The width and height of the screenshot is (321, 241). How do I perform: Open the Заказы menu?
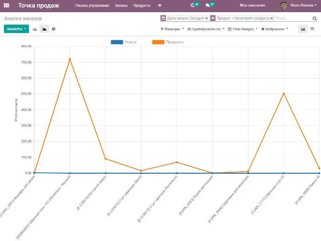click(x=121, y=6)
